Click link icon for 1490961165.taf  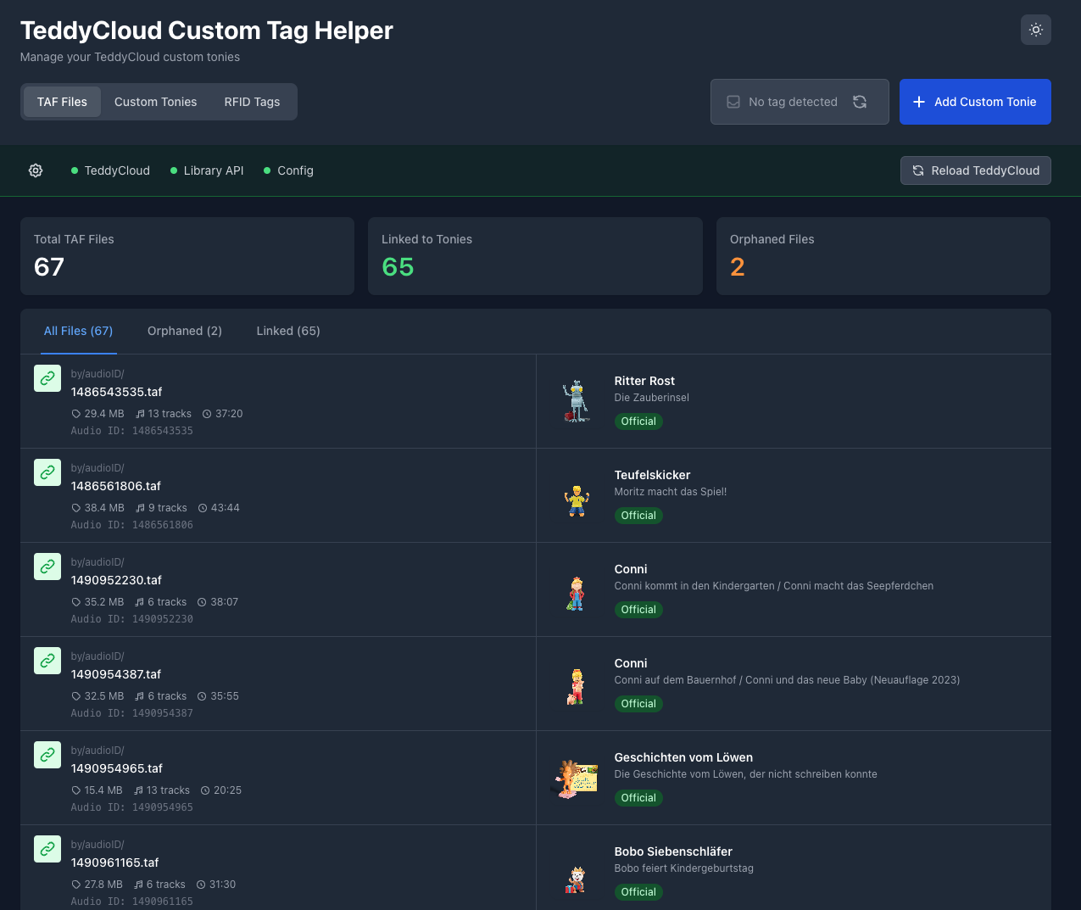(x=47, y=849)
